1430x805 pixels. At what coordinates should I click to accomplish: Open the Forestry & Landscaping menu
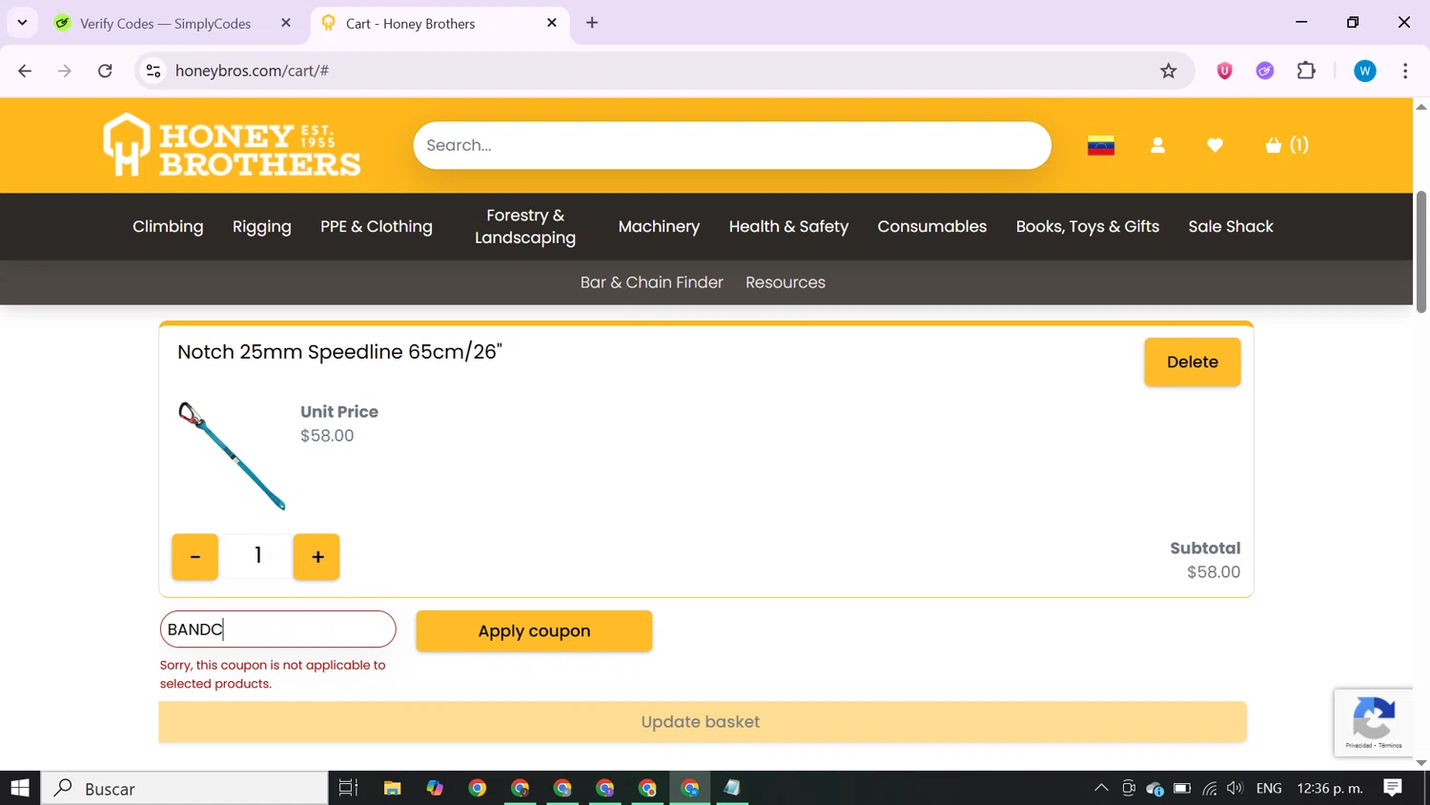click(x=525, y=227)
